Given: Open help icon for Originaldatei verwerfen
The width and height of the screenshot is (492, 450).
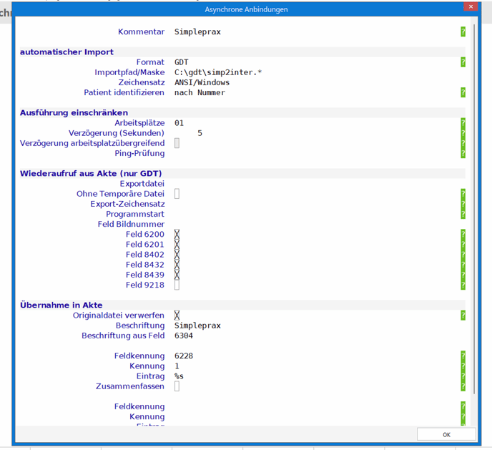Looking at the screenshot, I should tap(463, 316).
